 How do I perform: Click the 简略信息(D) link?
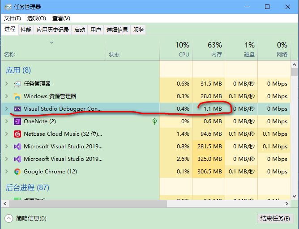pos(31,219)
